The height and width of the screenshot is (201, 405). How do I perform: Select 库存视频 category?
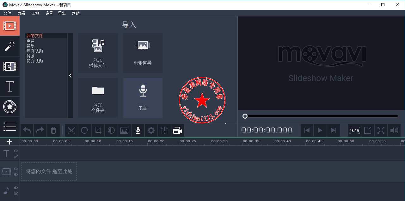coord(46,51)
